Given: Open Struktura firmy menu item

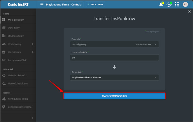Looking at the screenshot, I should tap(16, 36).
